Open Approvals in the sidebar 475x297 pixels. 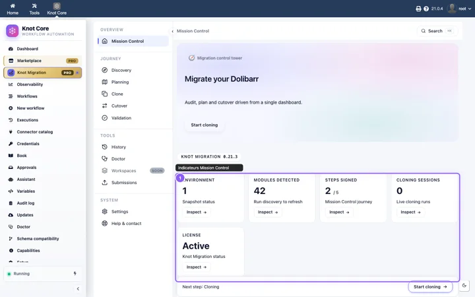tap(43, 168)
